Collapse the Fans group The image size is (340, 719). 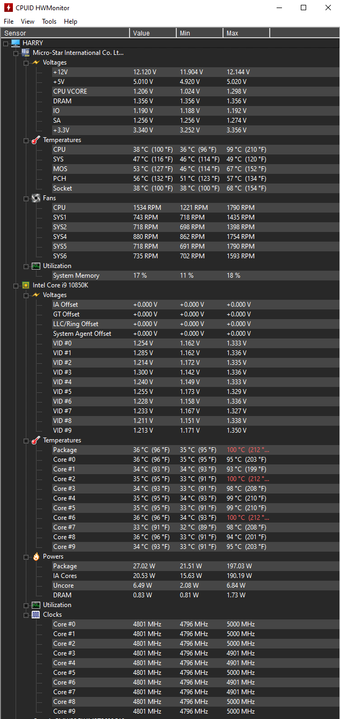tap(26, 198)
